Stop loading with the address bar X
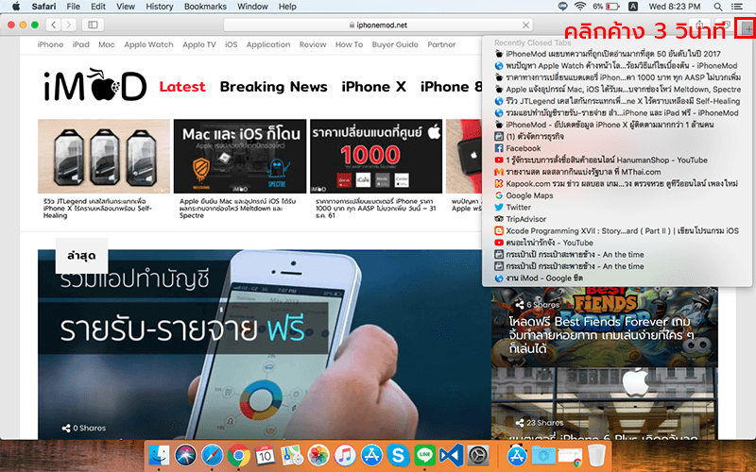The width and height of the screenshot is (756, 472). pos(525,25)
